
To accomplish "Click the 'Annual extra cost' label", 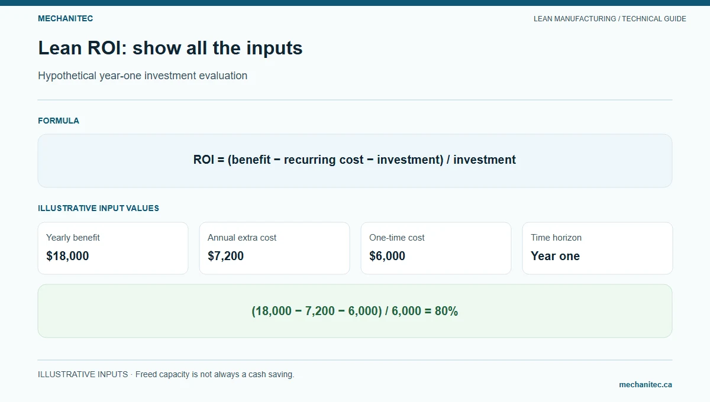I will [x=242, y=238].
